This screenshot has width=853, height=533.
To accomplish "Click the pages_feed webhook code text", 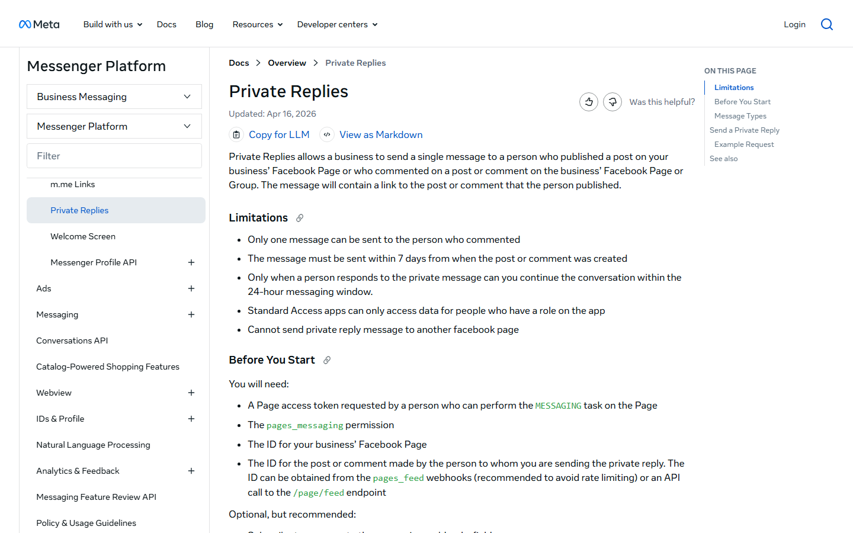I will tap(399, 478).
